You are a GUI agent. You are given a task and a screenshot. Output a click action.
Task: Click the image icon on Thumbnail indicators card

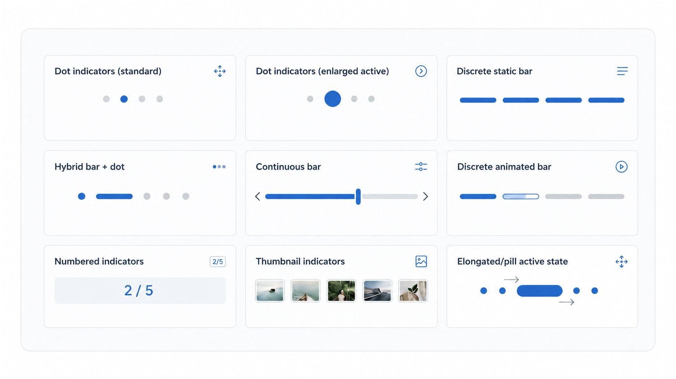coord(421,261)
